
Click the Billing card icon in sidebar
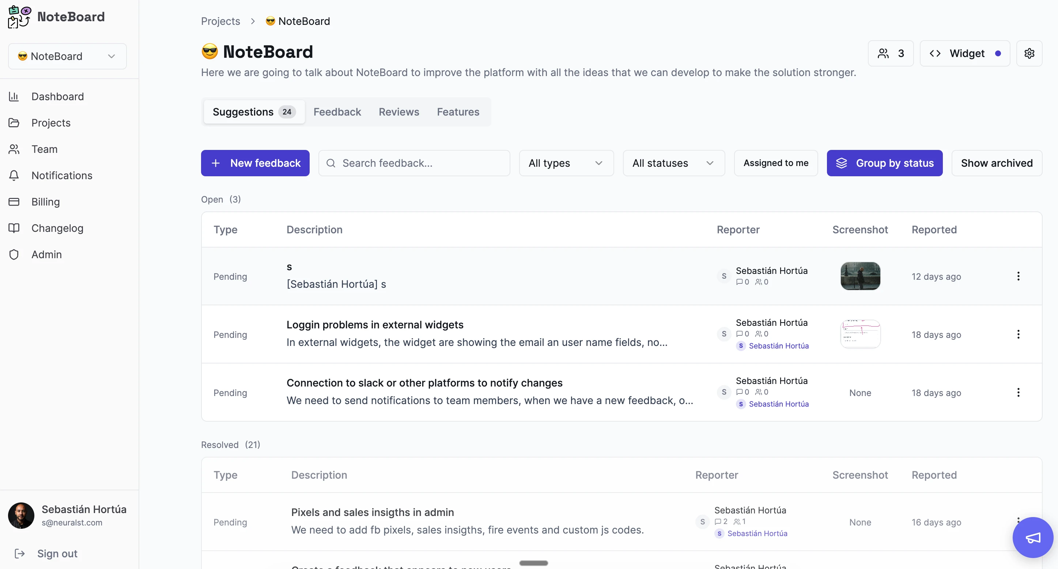point(14,202)
